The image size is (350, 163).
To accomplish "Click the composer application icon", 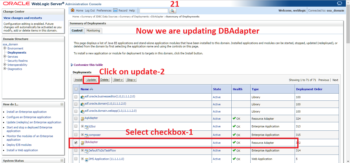I will pos(87,135).
